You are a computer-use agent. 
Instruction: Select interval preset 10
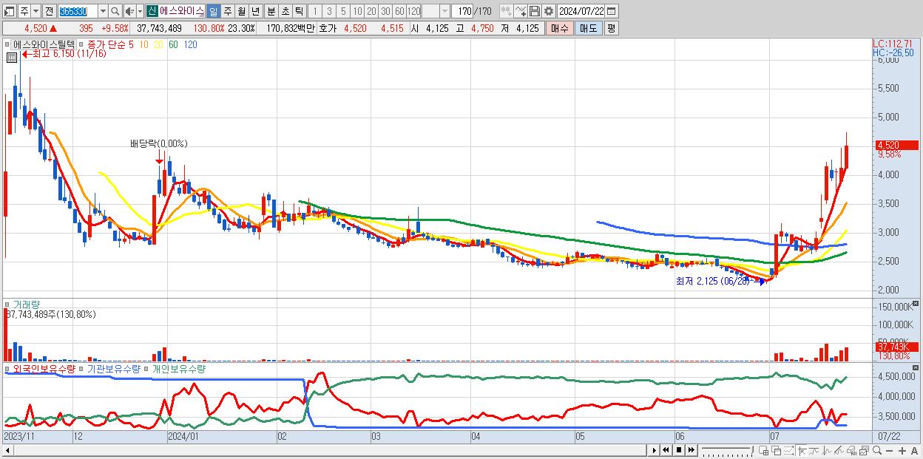pyautogui.click(x=357, y=11)
